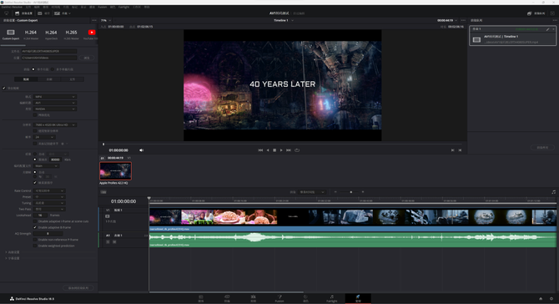Open the format dropdown showing MP4
This screenshot has width=559, height=304.
(55, 97)
